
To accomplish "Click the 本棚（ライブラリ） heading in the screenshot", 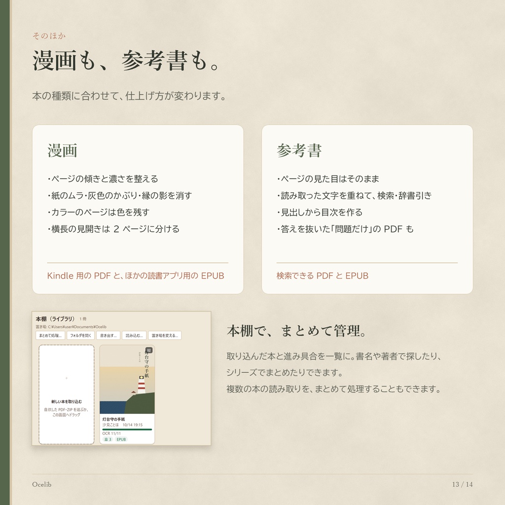I will coord(55,319).
